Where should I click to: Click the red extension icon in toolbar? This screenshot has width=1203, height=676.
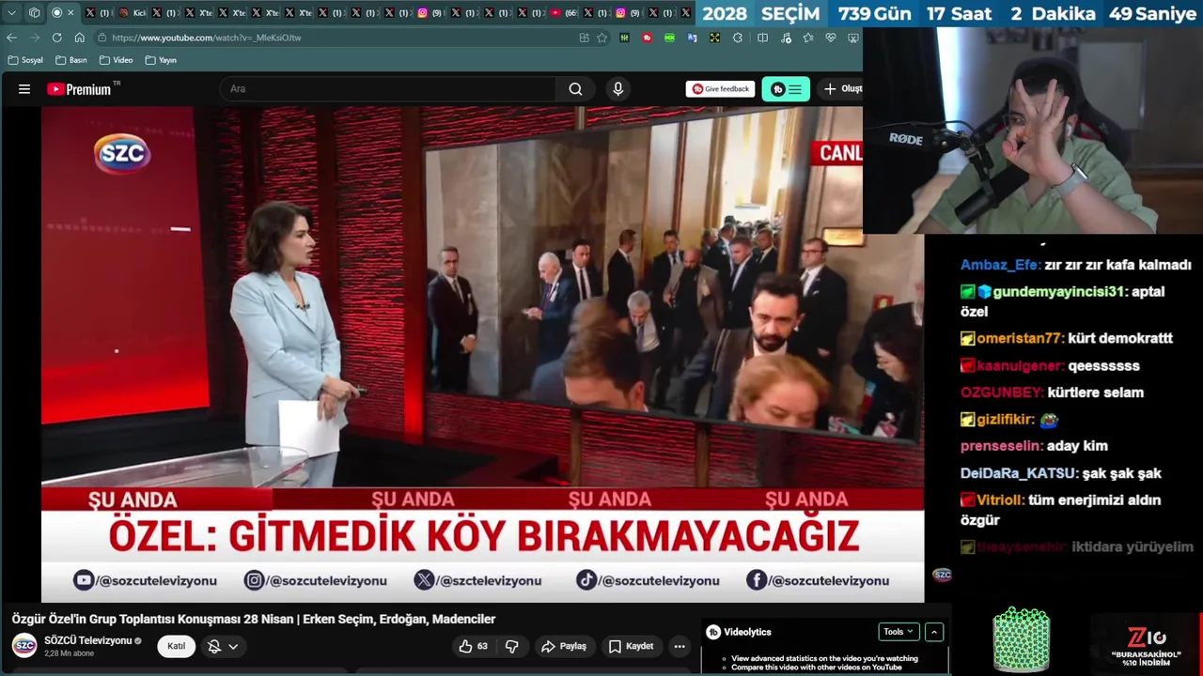(647, 38)
